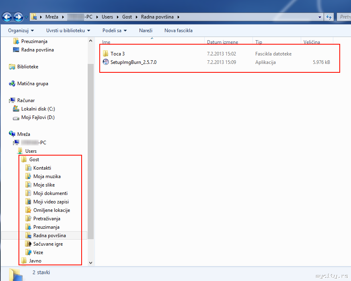Click Preuzimanja folder icon under Gost
The width and height of the screenshot is (351, 281).
pyautogui.click(x=28, y=227)
